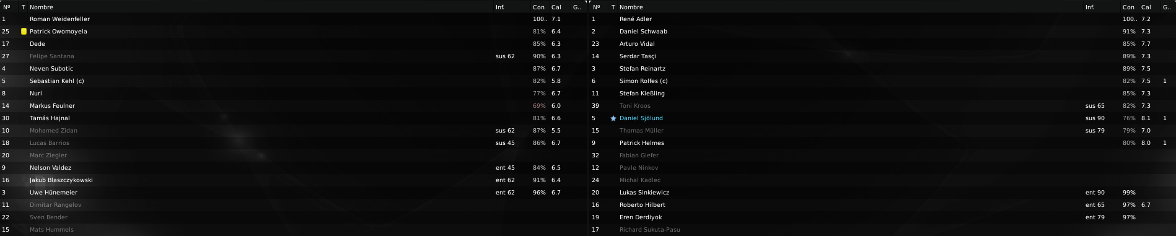Open Roman Weidenfeller player profile
This screenshot has height=236, width=1176.
pyautogui.click(x=59, y=19)
